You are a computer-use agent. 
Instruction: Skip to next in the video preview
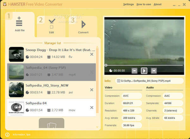(x=154, y=71)
